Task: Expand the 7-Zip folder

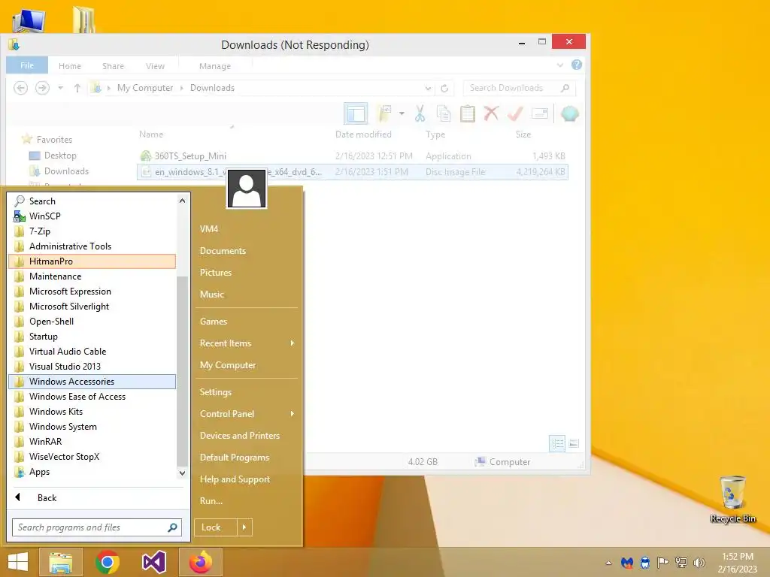Action: click(92, 231)
